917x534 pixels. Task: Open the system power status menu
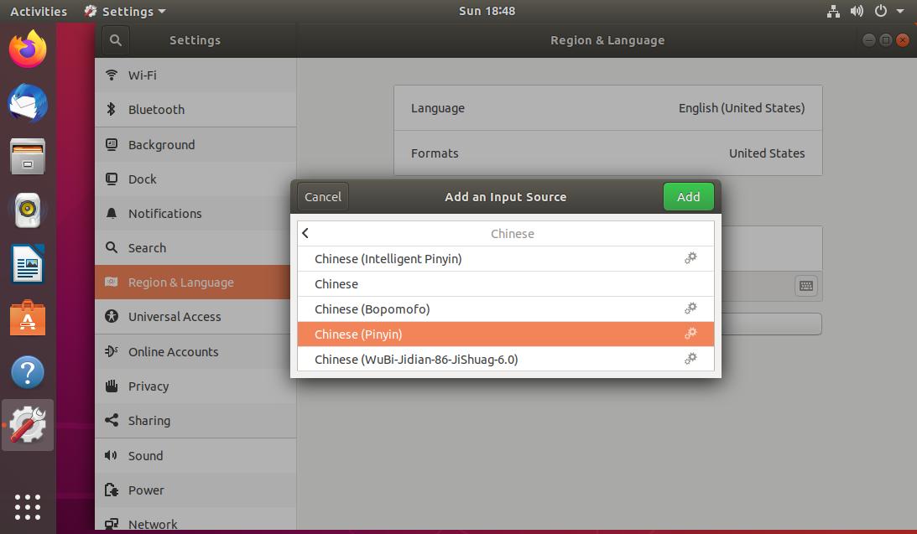(884, 11)
